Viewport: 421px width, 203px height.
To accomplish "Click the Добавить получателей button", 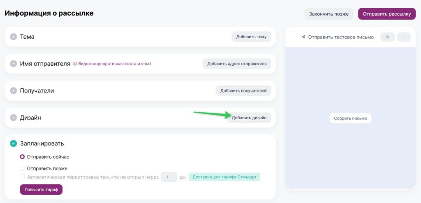I will click(243, 91).
